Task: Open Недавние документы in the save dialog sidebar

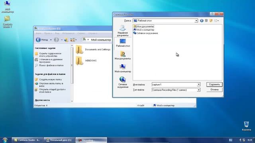Action: (123, 31)
